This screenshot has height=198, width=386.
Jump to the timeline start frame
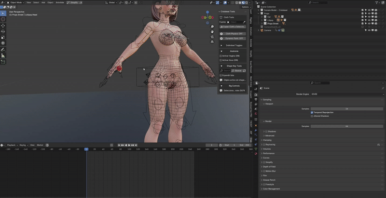point(119,145)
